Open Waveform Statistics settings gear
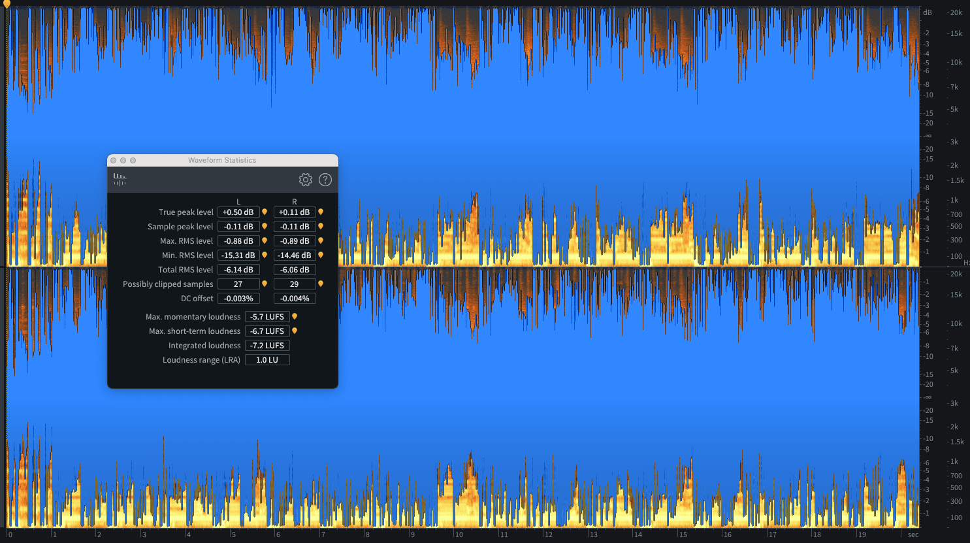 306,180
